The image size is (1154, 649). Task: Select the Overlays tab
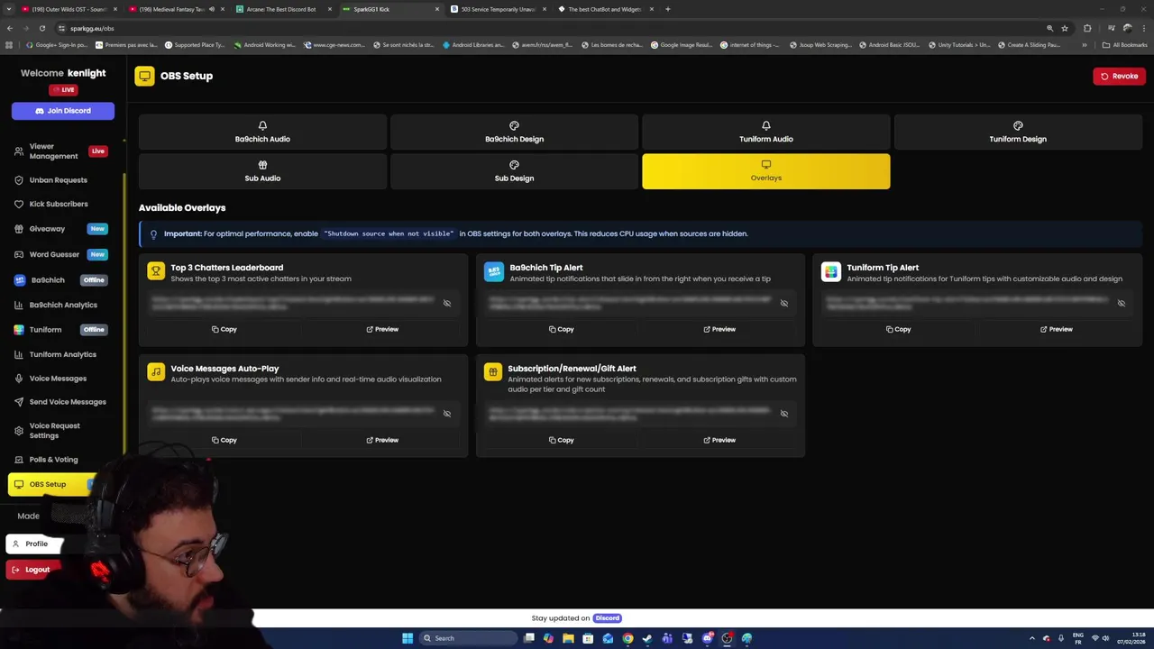[766, 171]
